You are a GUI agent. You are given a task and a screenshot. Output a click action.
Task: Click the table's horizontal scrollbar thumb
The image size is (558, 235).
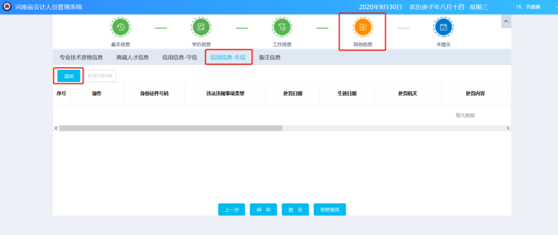pyautogui.click(x=170, y=128)
